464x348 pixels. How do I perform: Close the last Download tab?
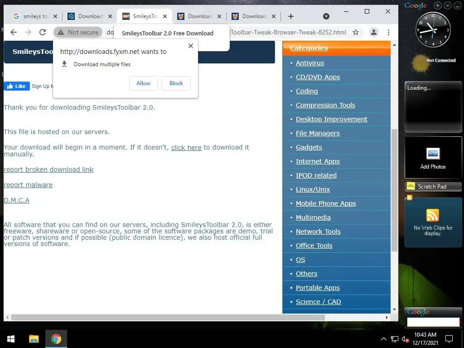(274, 16)
